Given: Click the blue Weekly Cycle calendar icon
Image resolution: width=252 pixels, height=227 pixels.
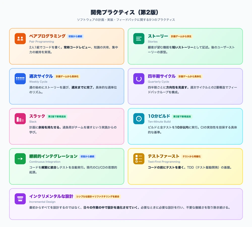Looking at the screenshot, I should [x=20, y=79].
